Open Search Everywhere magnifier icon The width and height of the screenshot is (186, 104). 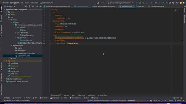[177, 3]
